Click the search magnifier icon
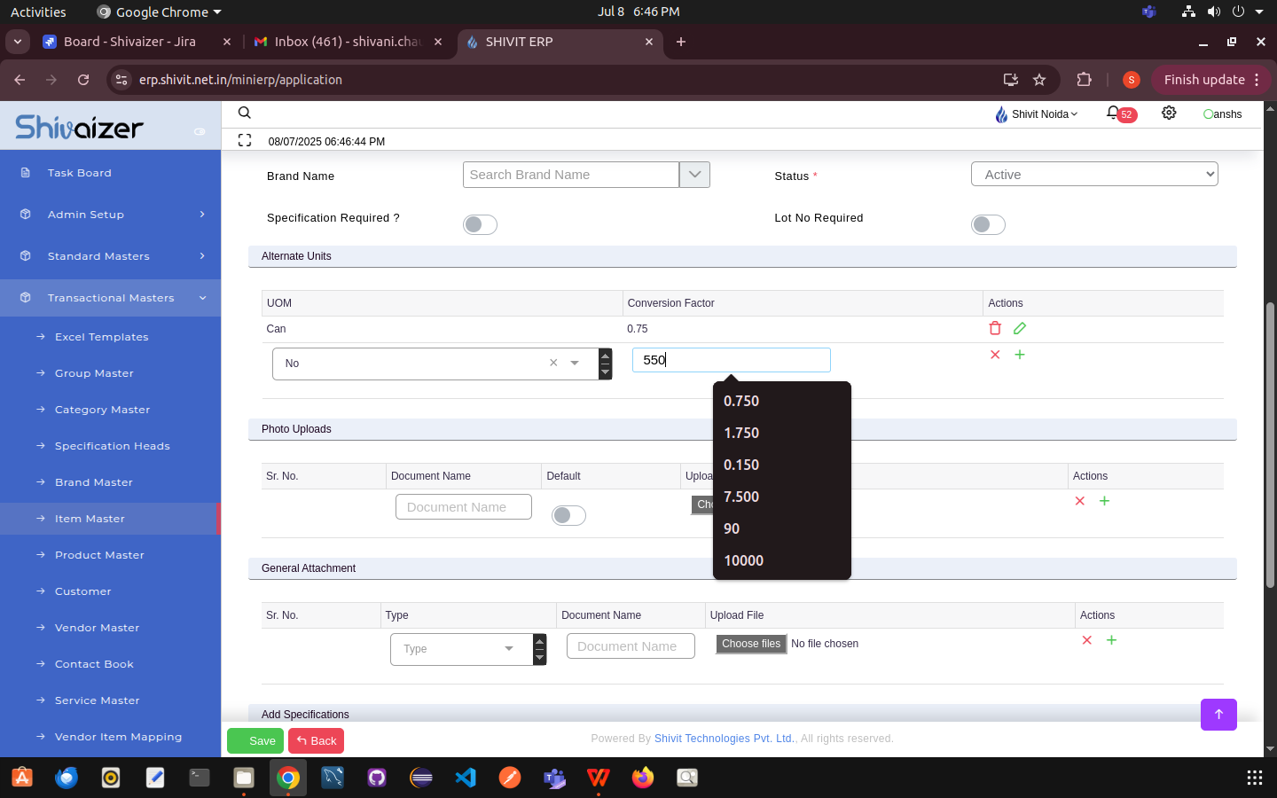 [x=245, y=113]
